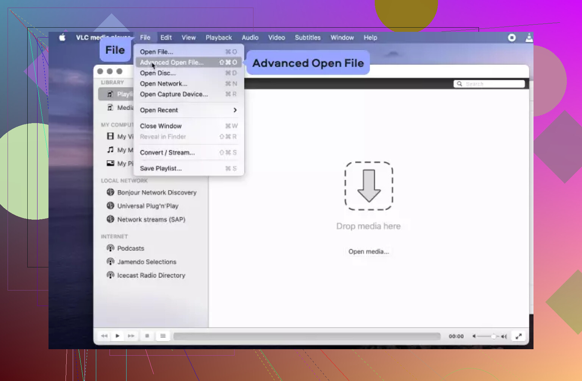Set max volume with loud speaker icon

coord(504,336)
